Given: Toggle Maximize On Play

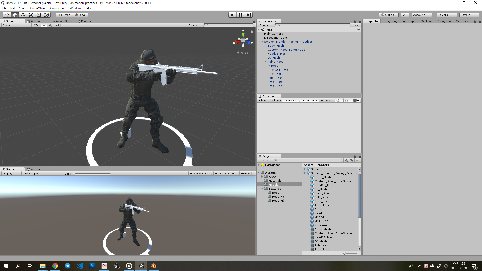Looking at the screenshot, I should coord(201,174).
